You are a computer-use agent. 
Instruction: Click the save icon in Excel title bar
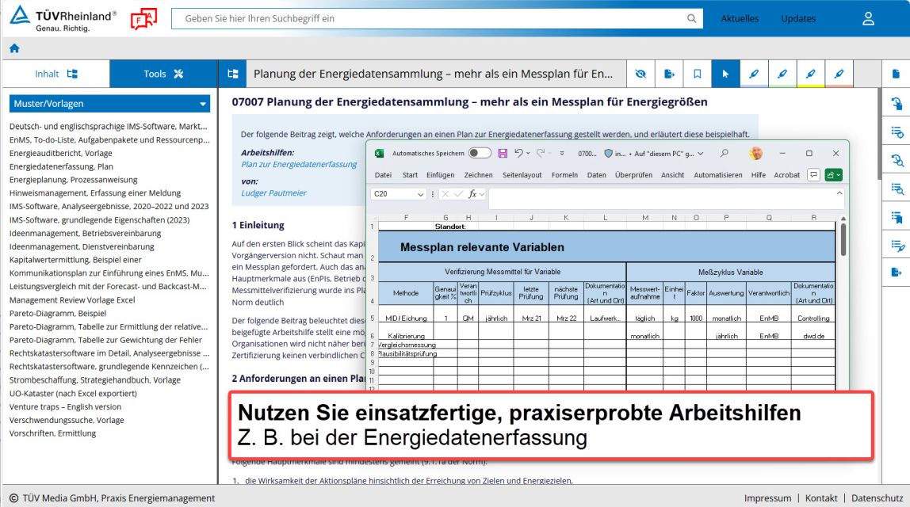tap(502, 153)
